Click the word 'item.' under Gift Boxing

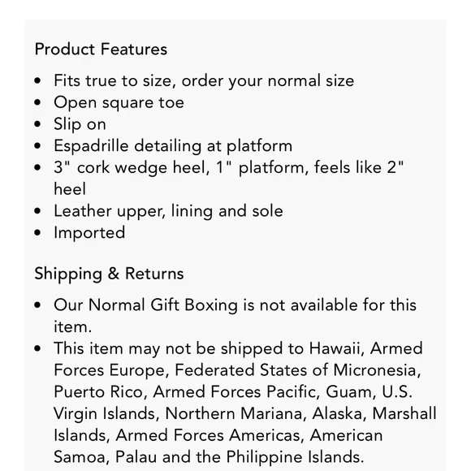[73, 326]
